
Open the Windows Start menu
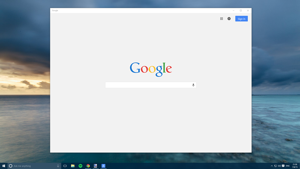(x=3, y=166)
